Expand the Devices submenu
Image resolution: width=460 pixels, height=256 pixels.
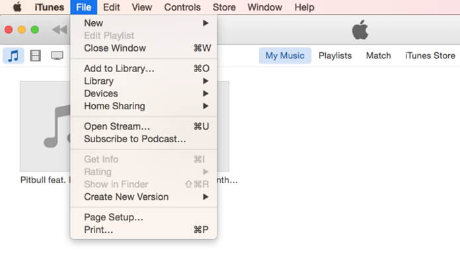click(x=144, y=93)
